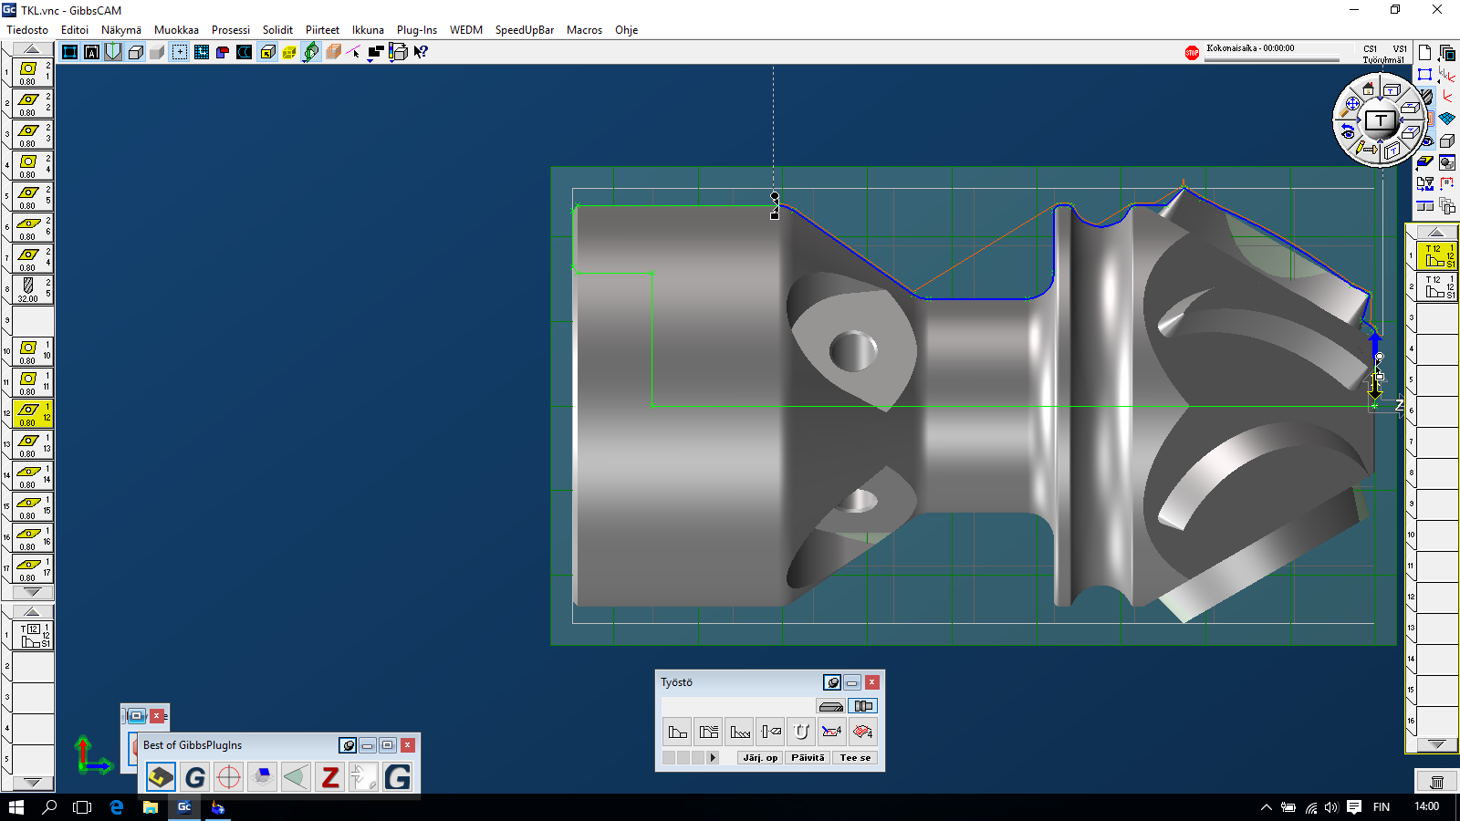Click the red Z plugin icon
Viewport: 1460px width, 821px height.
[330, 777]
